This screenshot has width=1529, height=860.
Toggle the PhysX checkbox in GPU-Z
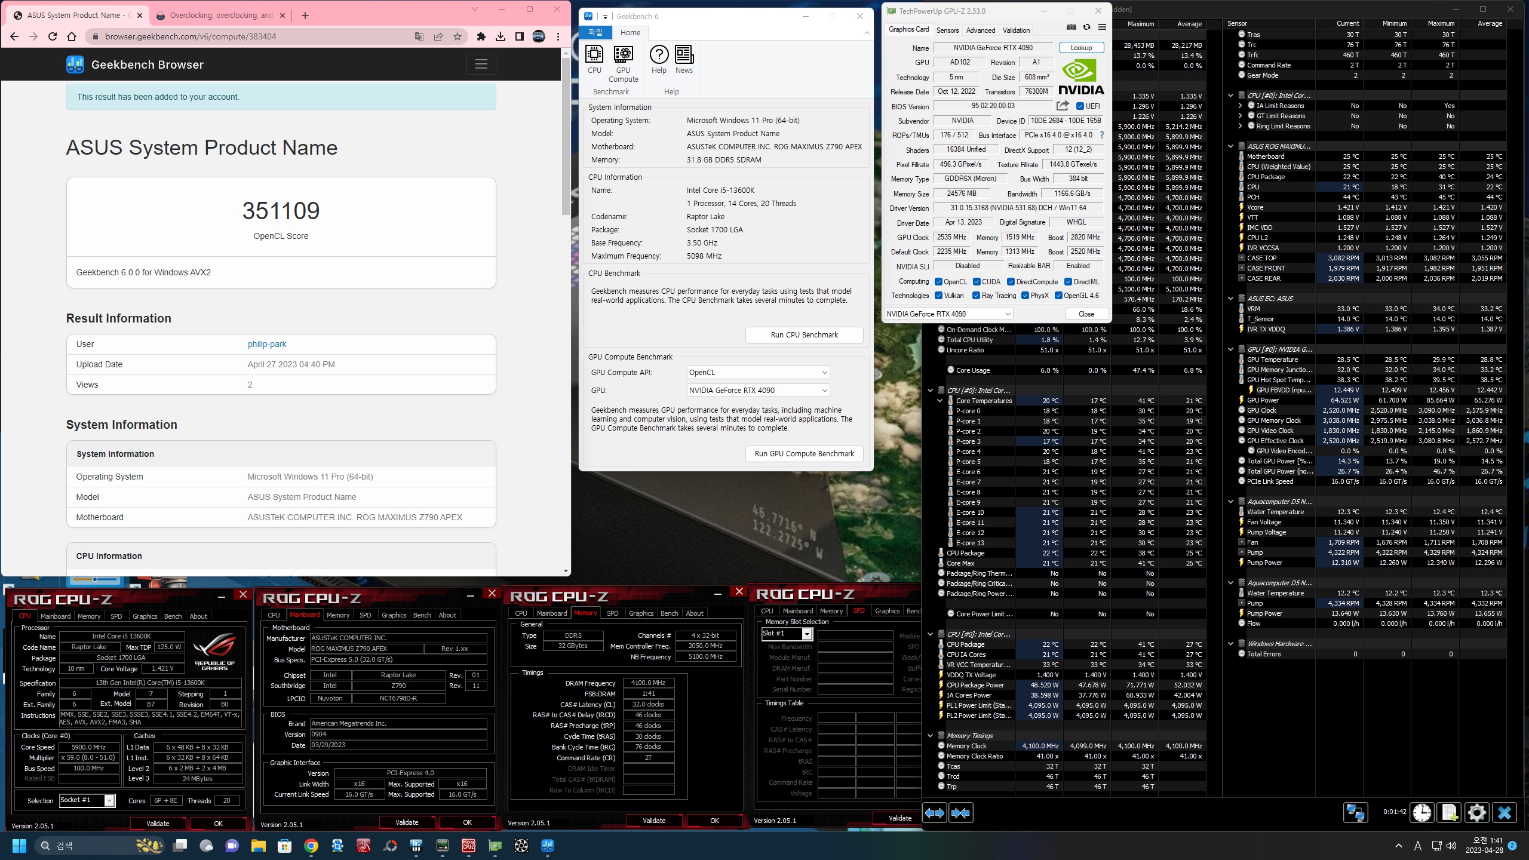[1025, 296]
